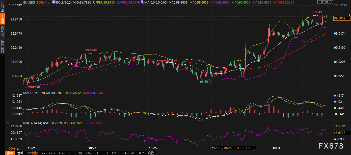Click the red icon beside RSI panel
351x155 pixels.
[7, 123]
